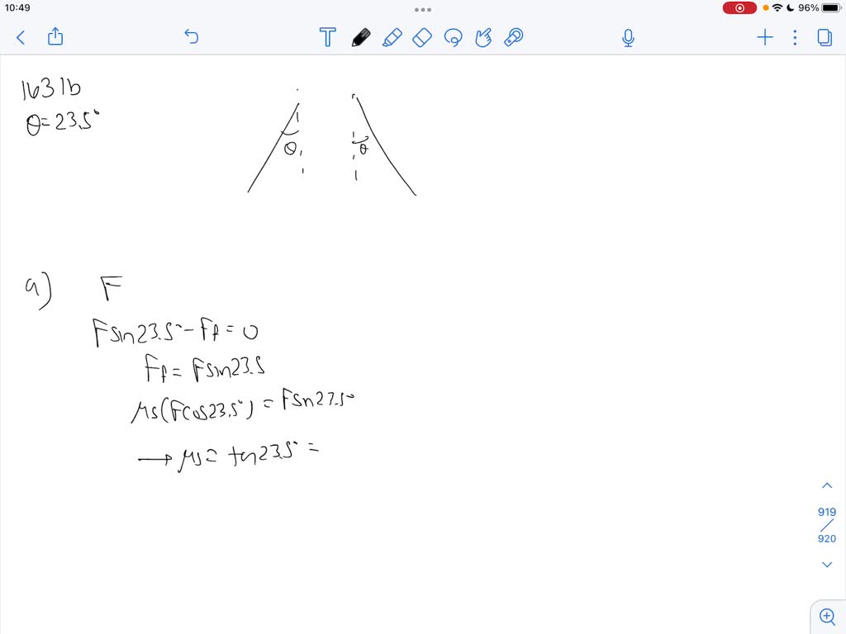Add a new item with plus
846x634 pixels.
coord(764,37)
